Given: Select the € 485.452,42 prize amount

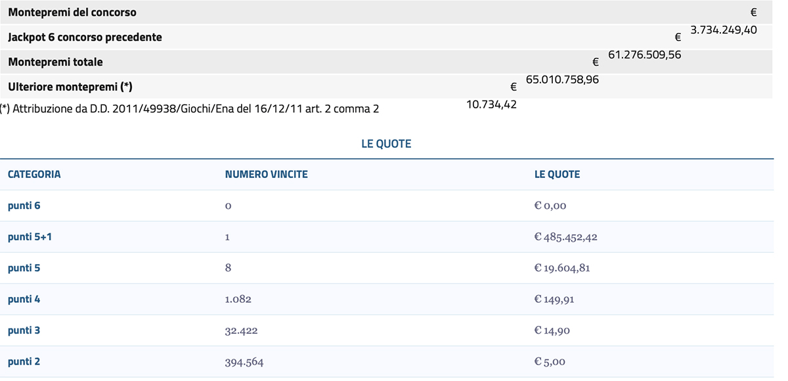Looking at the screenshot, I should pos(565,237).
